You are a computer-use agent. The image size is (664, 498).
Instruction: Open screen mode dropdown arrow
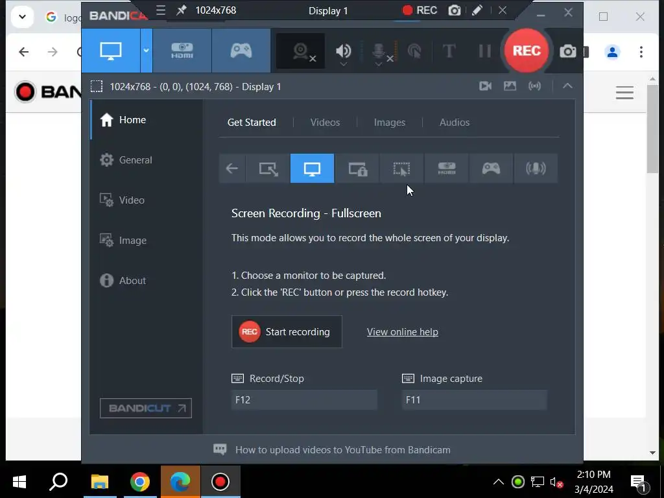146,51
